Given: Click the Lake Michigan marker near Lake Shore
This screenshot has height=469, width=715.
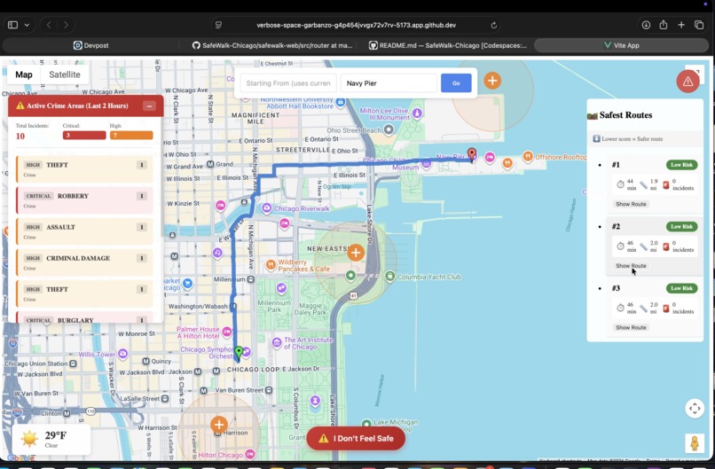Looking at the screenshot, I should point(366,424).
